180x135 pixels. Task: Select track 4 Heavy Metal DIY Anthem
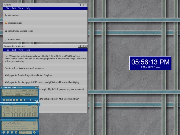click(x=19, y=129)
